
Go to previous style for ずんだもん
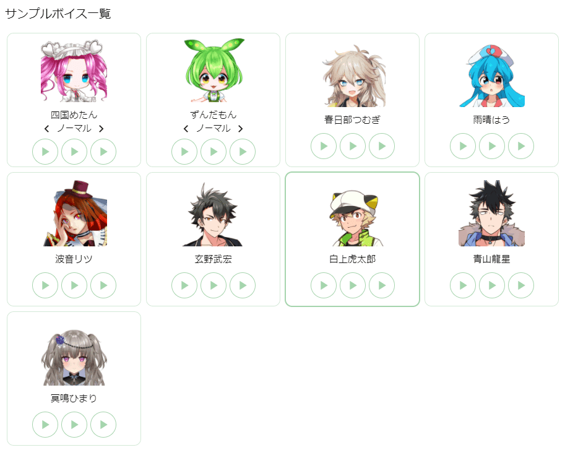coord(186,129)
